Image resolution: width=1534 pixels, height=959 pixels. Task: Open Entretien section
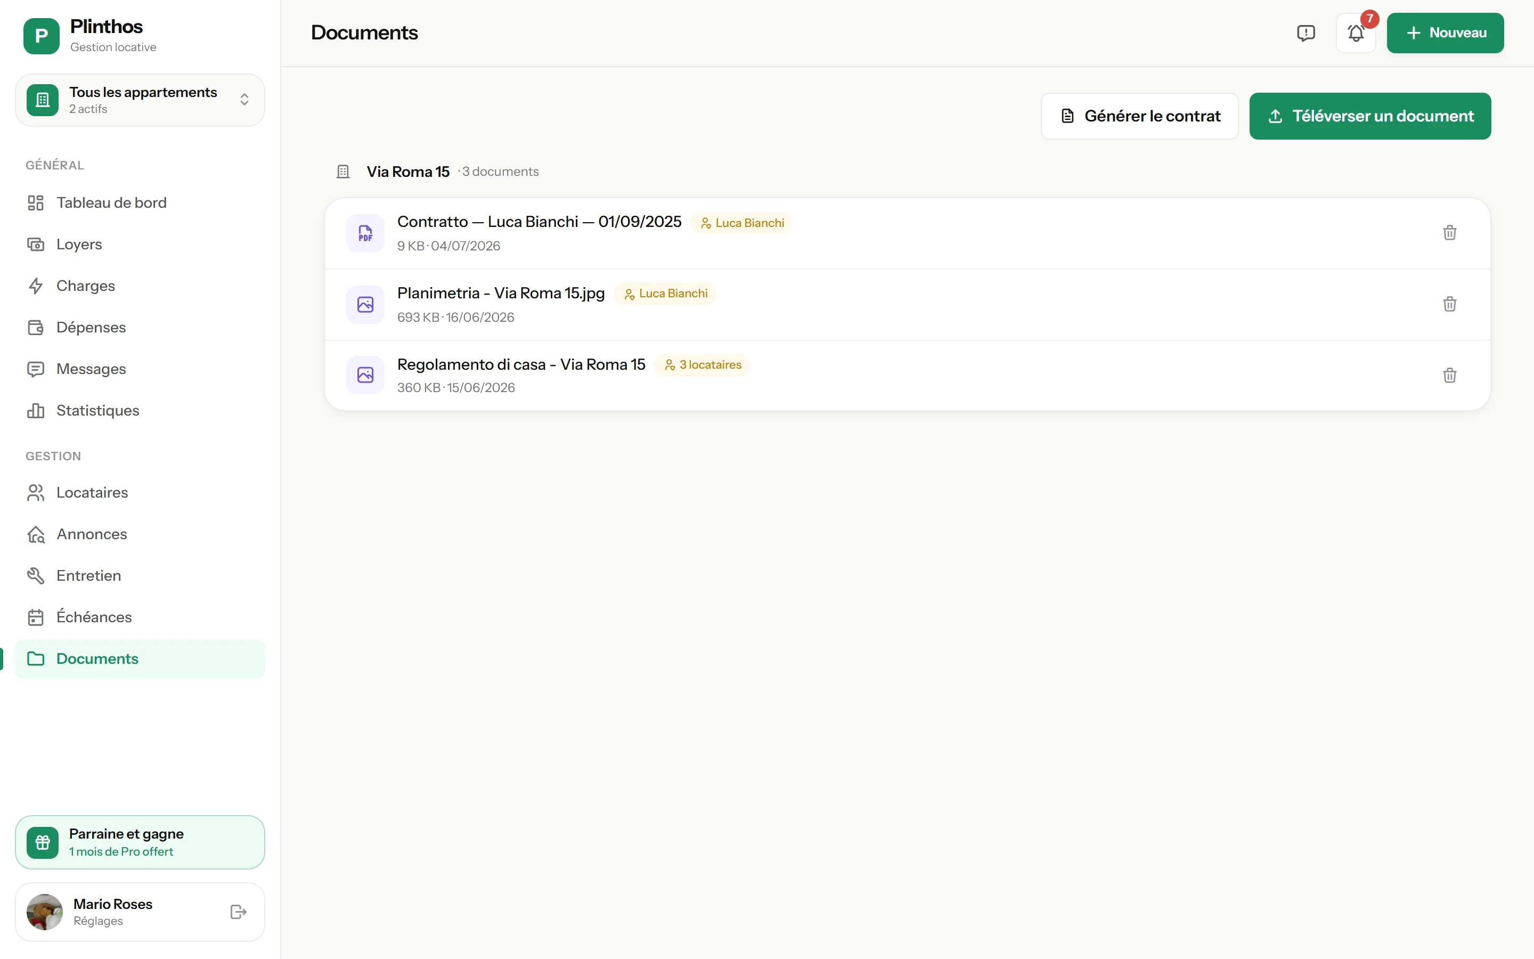click(x=140, y=576)
